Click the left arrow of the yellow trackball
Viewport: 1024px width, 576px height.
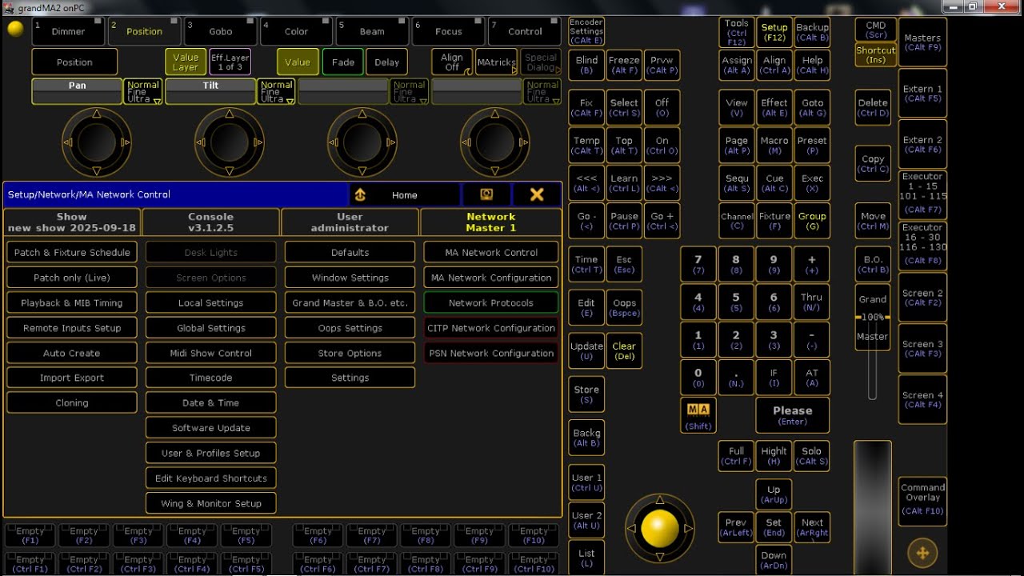631,529
